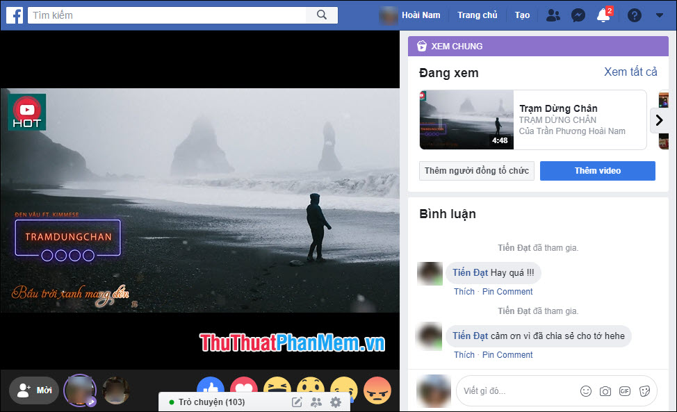The image size is (677, 412).
Task: Open chat settings gear icon
Action: coord(336,402)
